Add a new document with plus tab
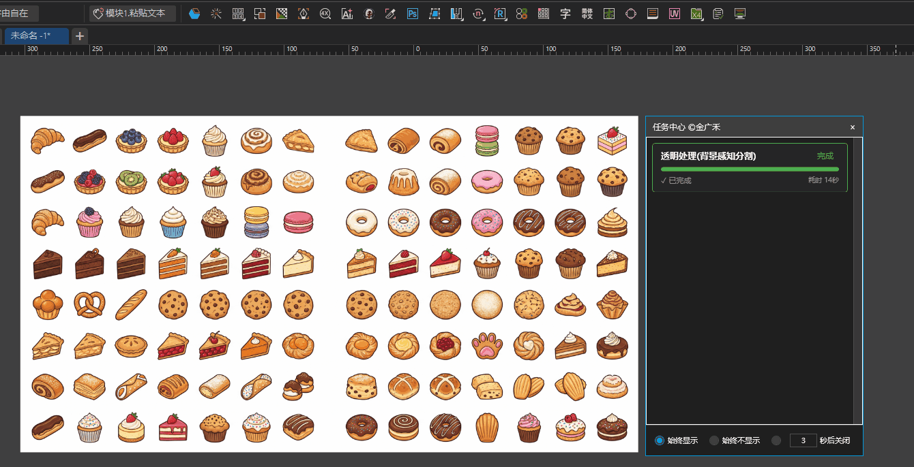The image size is (914, 467). [80, 36]
